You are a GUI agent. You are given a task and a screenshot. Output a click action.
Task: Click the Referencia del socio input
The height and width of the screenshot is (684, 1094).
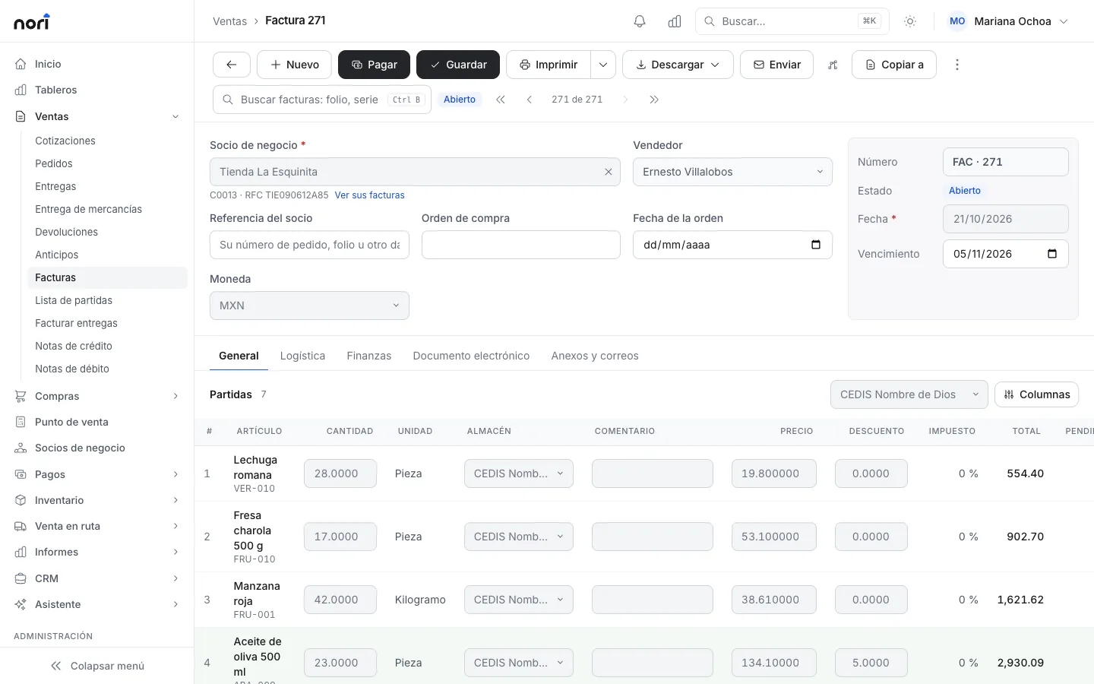point(309,245)
